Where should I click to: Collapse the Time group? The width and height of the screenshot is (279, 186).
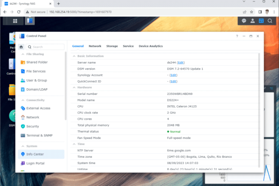pos(74,144)
